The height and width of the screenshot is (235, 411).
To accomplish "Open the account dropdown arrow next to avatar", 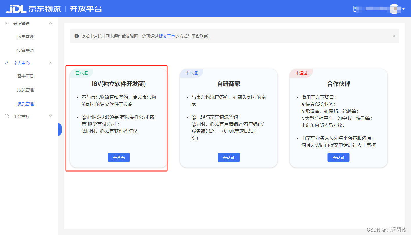I will point(404,8).
